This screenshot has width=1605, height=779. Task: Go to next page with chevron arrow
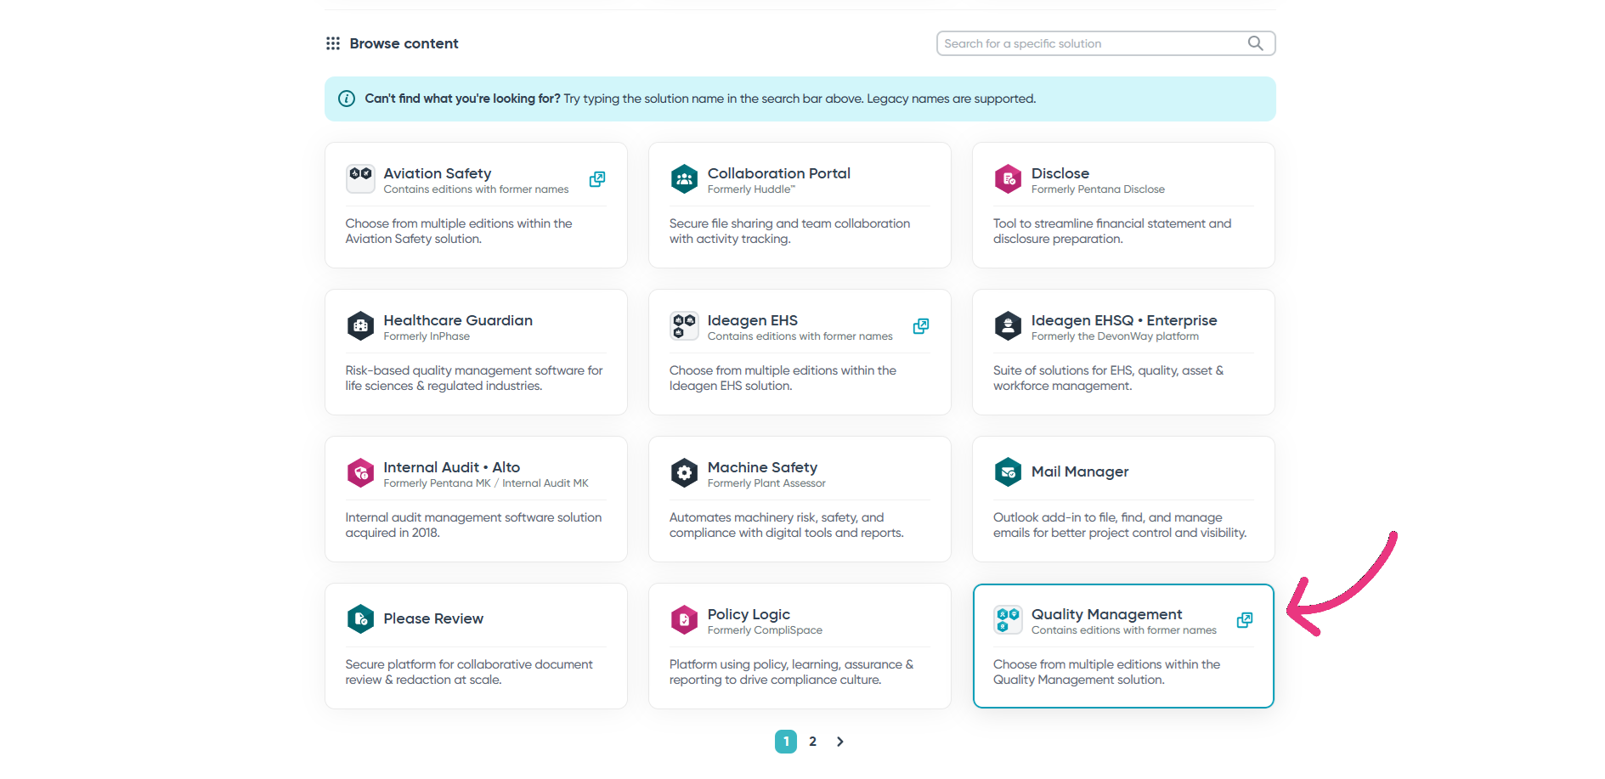click(839, 742)
